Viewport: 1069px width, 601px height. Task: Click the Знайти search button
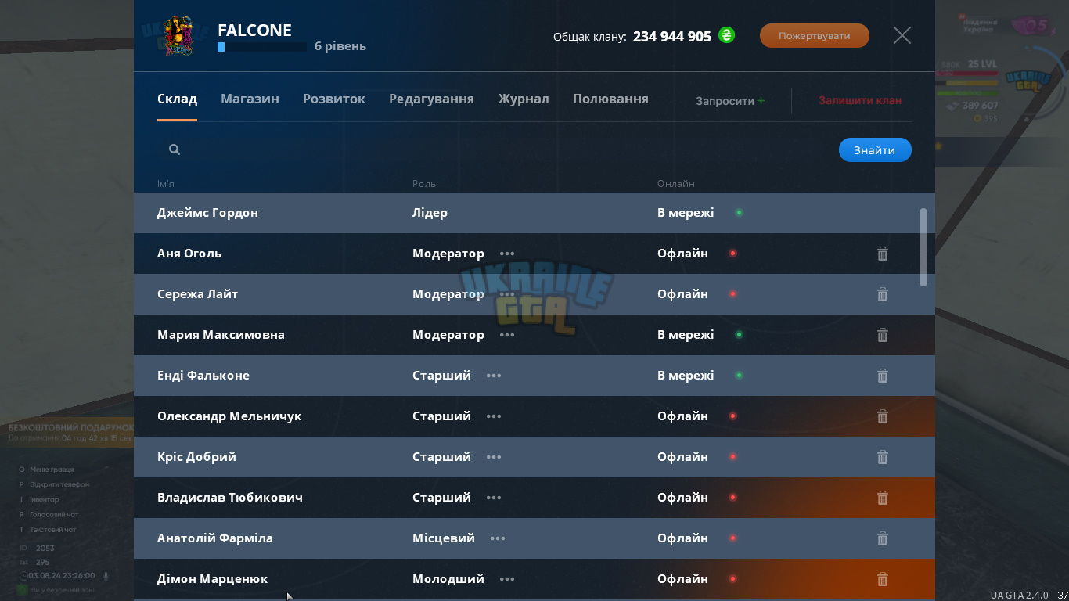coord(875,150)
